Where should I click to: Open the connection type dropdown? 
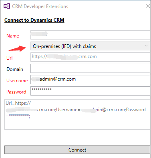pos(90,46)
